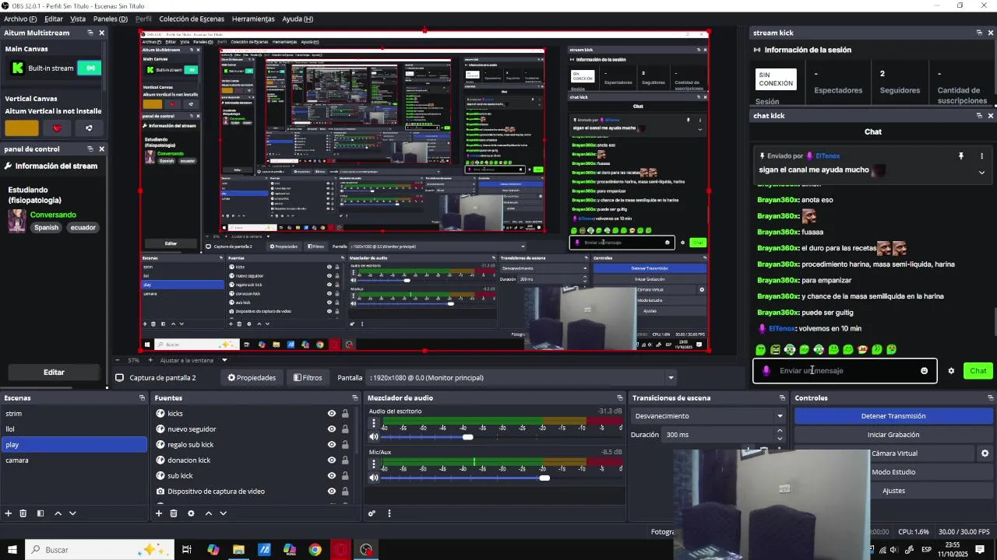Screen dimensions: 997x560
Task: Increase transition duration stepper up
Action: coord(780,432)
